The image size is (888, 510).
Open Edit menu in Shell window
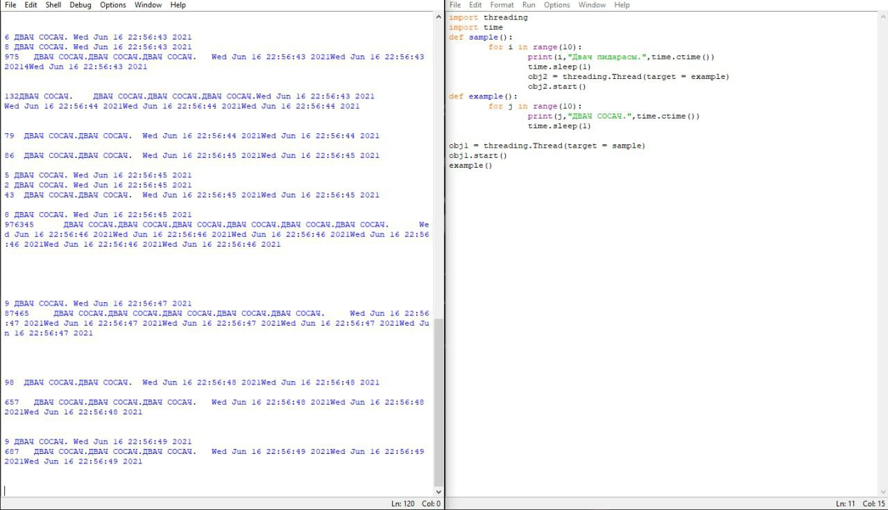tap(31, 5)
